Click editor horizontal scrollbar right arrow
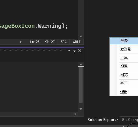The height and width of the screenshot is (127, 138). tap(21, 42)
